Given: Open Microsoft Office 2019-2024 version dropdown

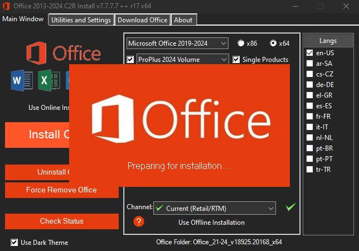Looking at the screenshot, I should pos(177,44).
